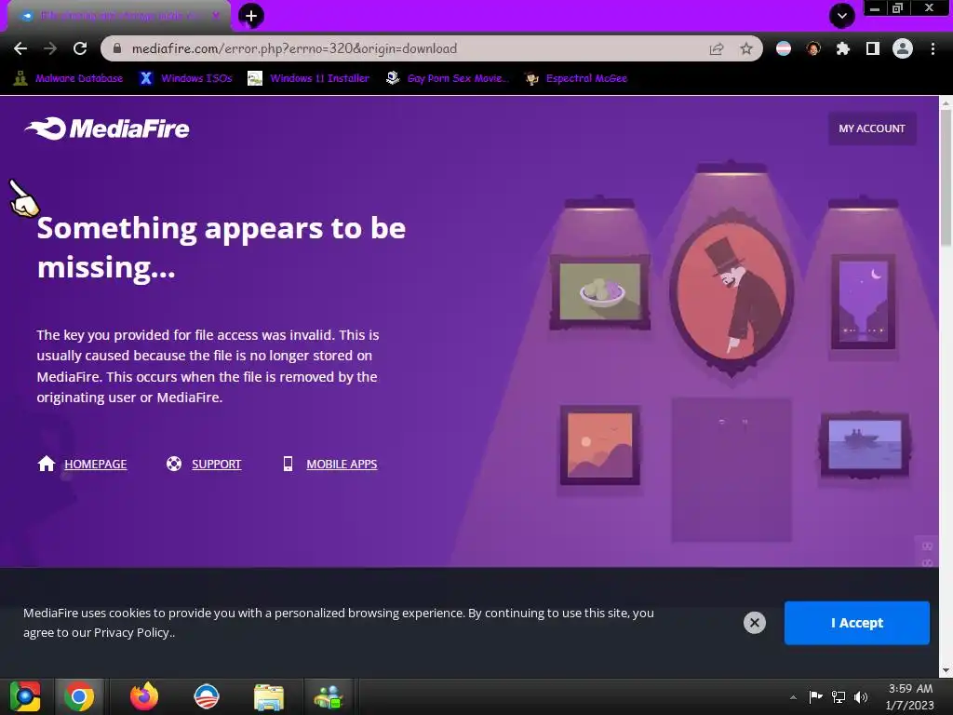Open the Action Center flag icon
The height and width of the screenshot is (715, 953).
(815, 696)
